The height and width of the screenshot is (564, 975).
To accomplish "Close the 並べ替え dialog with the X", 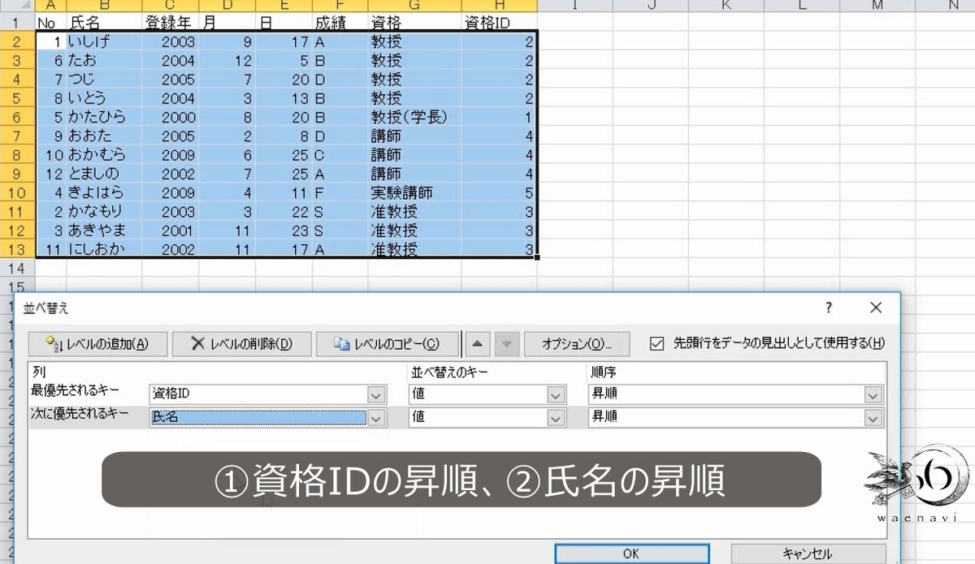I will tap(875, 308).
